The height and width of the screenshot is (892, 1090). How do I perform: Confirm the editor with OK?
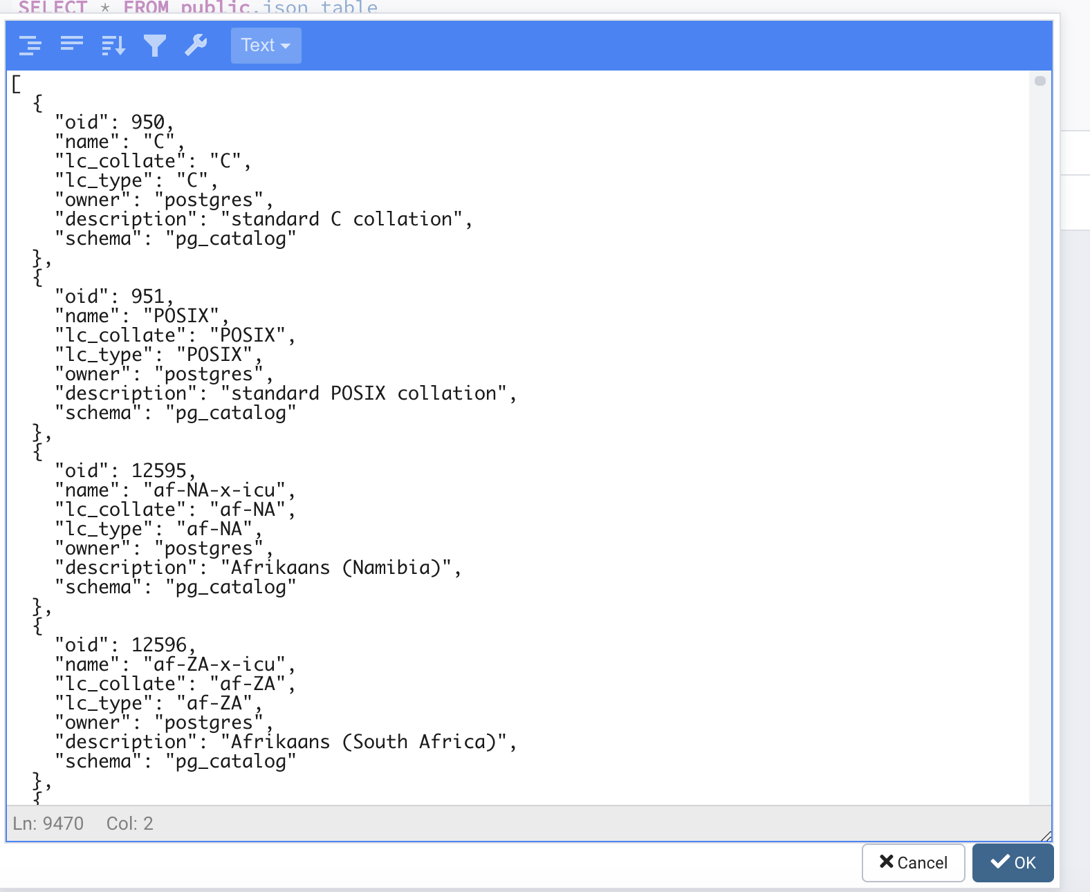click(1013, 862)
